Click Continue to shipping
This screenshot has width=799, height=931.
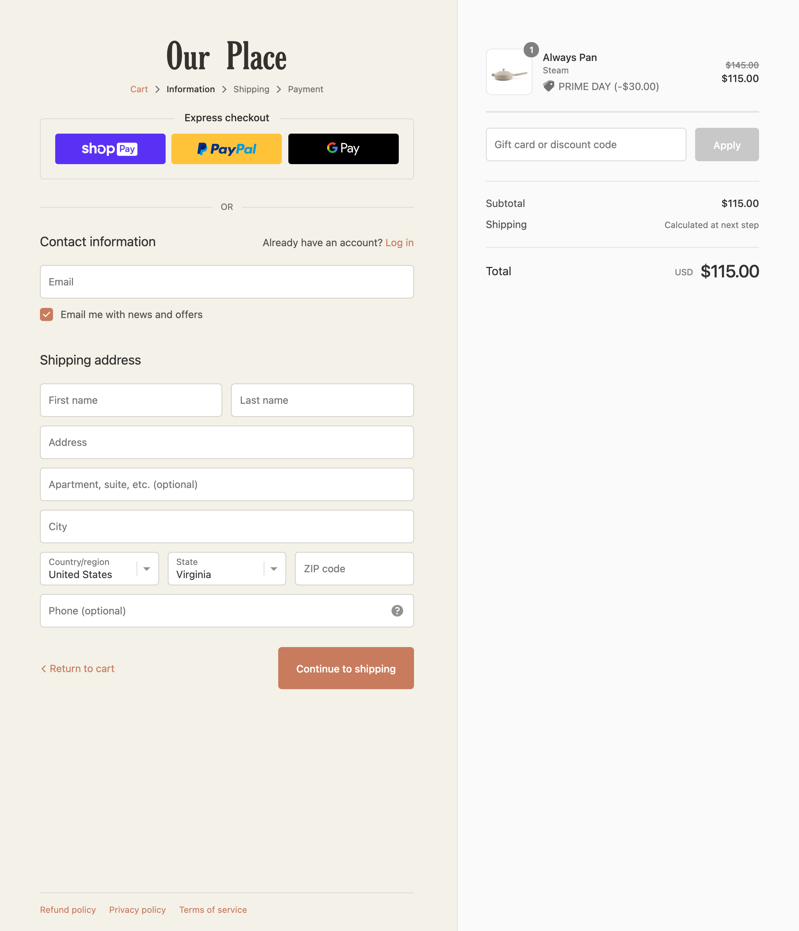click(346, 668)
